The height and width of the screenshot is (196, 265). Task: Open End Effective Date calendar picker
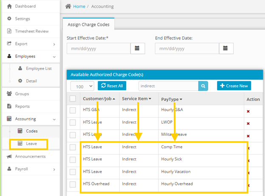tap(226, 48)
